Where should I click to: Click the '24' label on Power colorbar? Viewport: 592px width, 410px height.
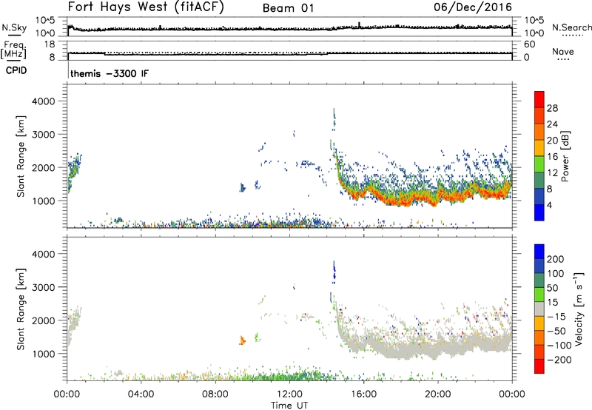click(x=552, y=124)
